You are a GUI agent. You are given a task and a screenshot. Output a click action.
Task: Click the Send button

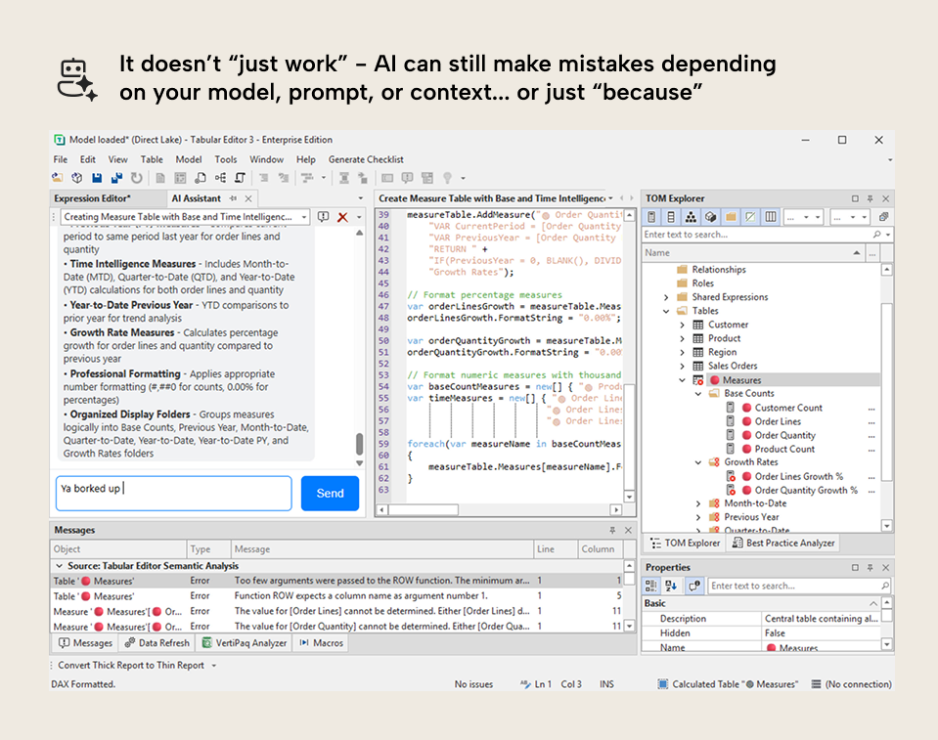coord(331,493)
